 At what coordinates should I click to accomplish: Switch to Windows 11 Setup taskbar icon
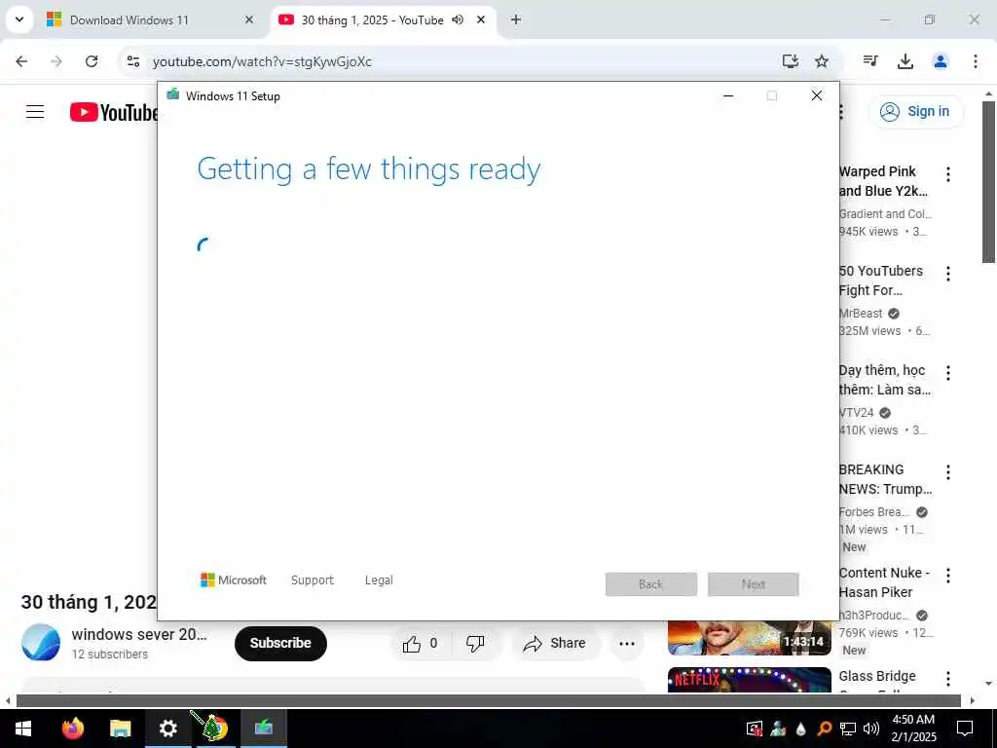click(263, 729)
